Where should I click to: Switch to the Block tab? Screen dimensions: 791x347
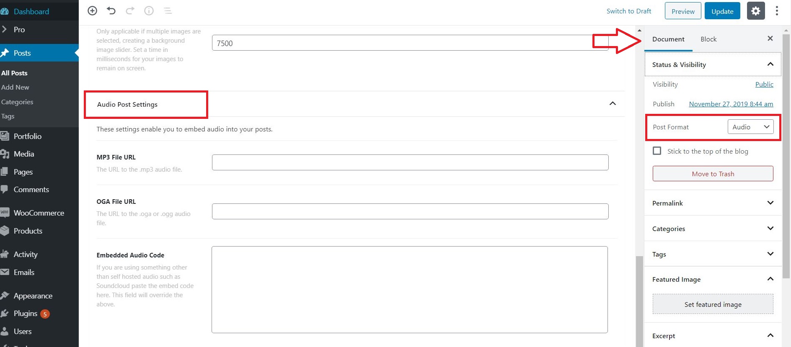point(708,39)
